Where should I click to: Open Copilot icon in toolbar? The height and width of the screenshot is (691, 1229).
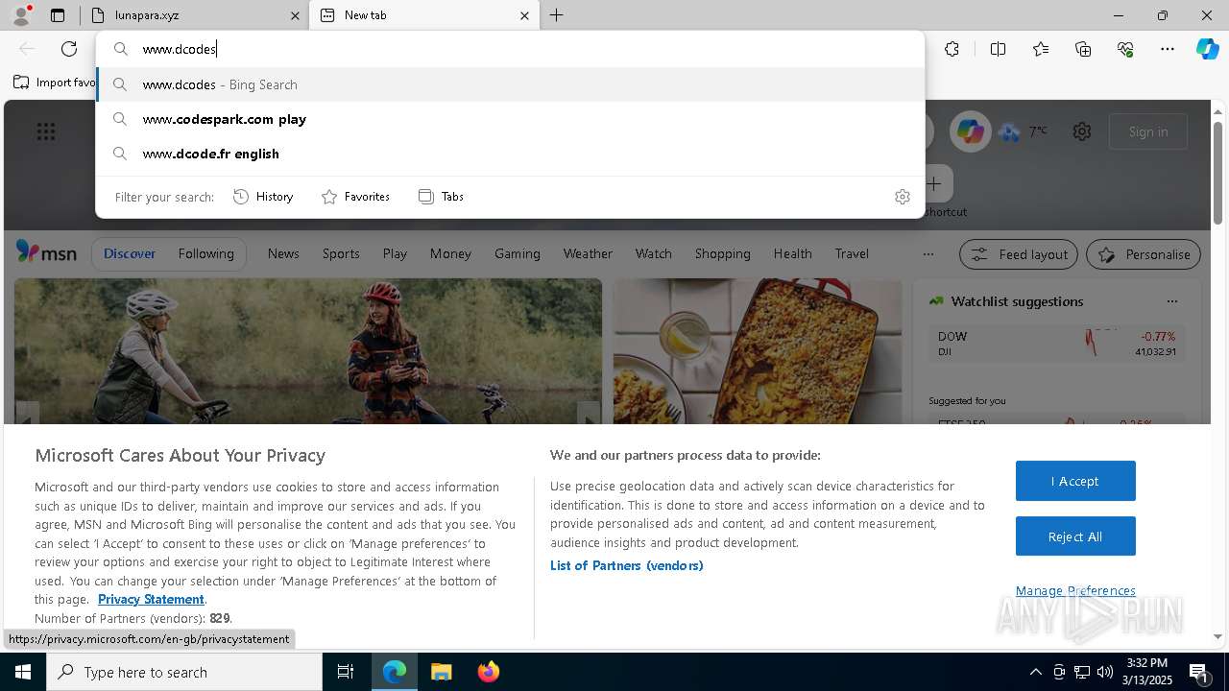[1207, 49]
